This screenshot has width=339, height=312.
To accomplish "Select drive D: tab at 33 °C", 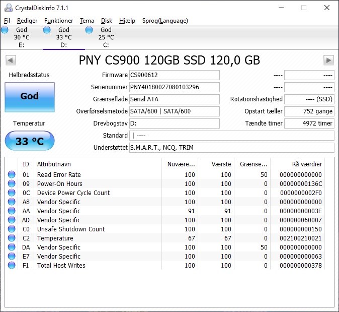I will [64, 37].
